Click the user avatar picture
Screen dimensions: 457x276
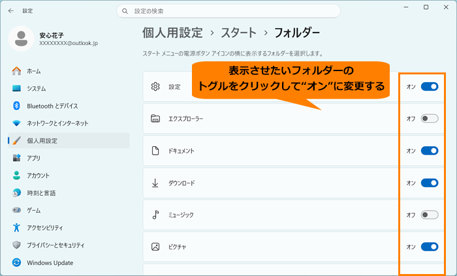(x=22, y=38)
